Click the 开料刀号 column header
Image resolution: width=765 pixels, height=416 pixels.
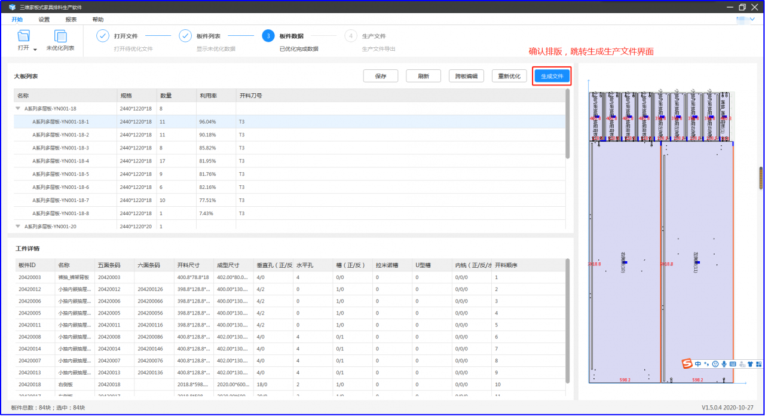pos(400,96)
